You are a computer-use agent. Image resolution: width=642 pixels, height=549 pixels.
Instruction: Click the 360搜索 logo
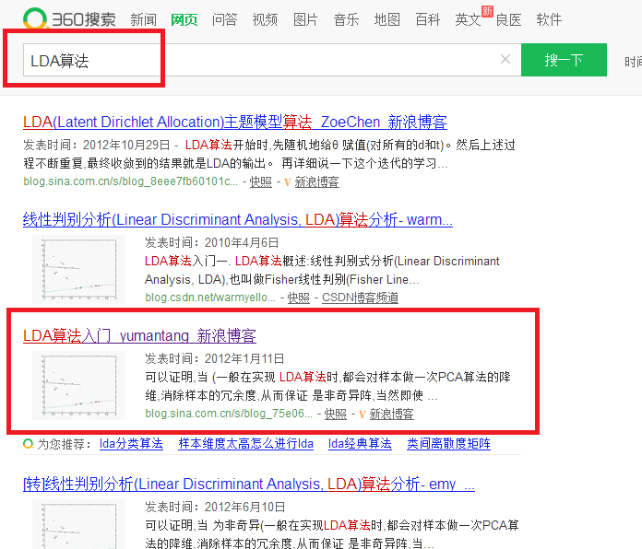pyautogui.click(x=69, y=18)
